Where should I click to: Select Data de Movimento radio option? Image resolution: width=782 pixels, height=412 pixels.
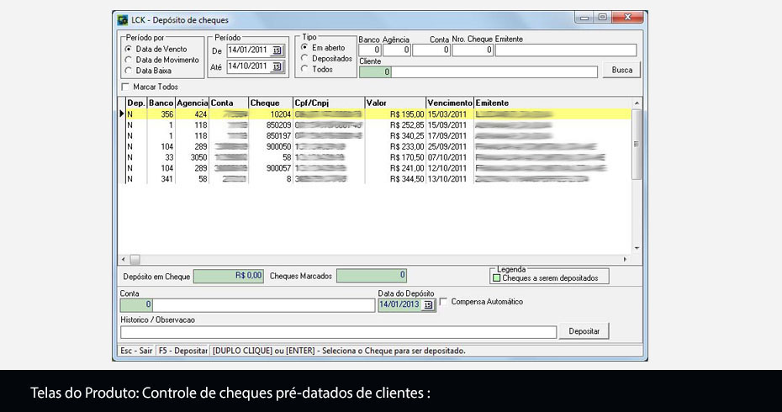[128, 60]
